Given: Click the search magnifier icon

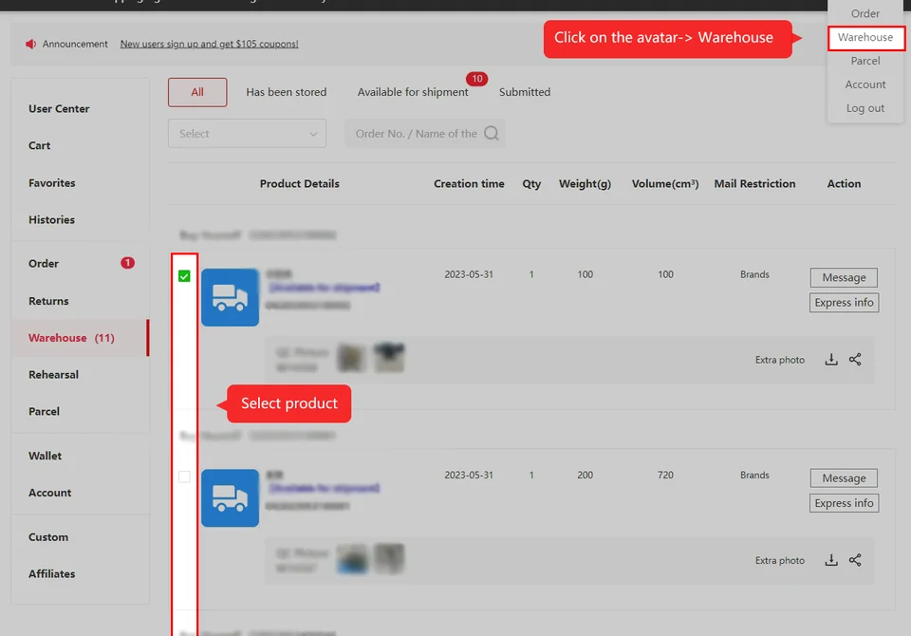Looking at the screenshot, I should coord(491,134).
